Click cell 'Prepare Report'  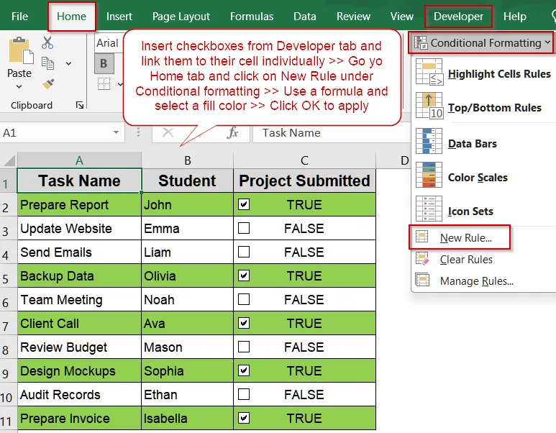click(79, 204)
